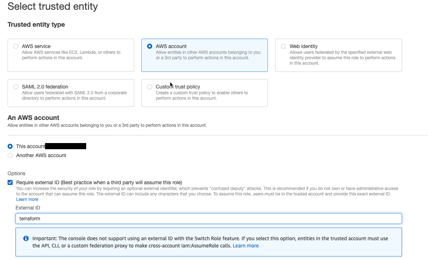Viewport: 428px width, 259px height.
Task: Select This account radio button
Action: (x=10, y=146)
